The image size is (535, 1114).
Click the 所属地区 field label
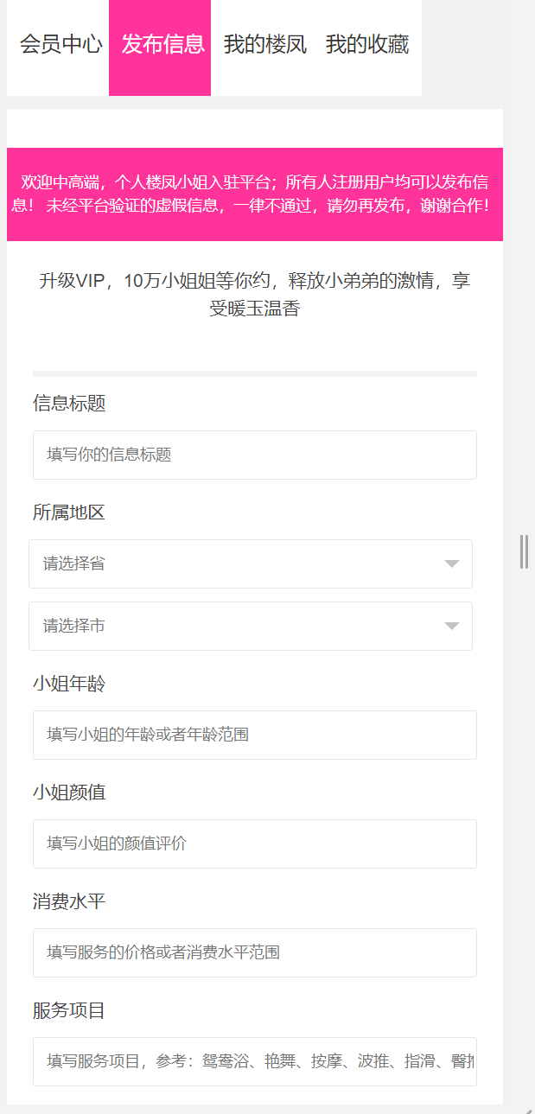coord(69,512)
